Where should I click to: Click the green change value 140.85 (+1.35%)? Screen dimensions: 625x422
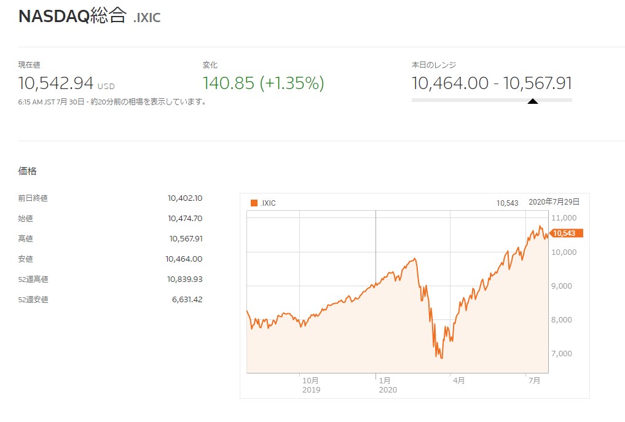264,83
